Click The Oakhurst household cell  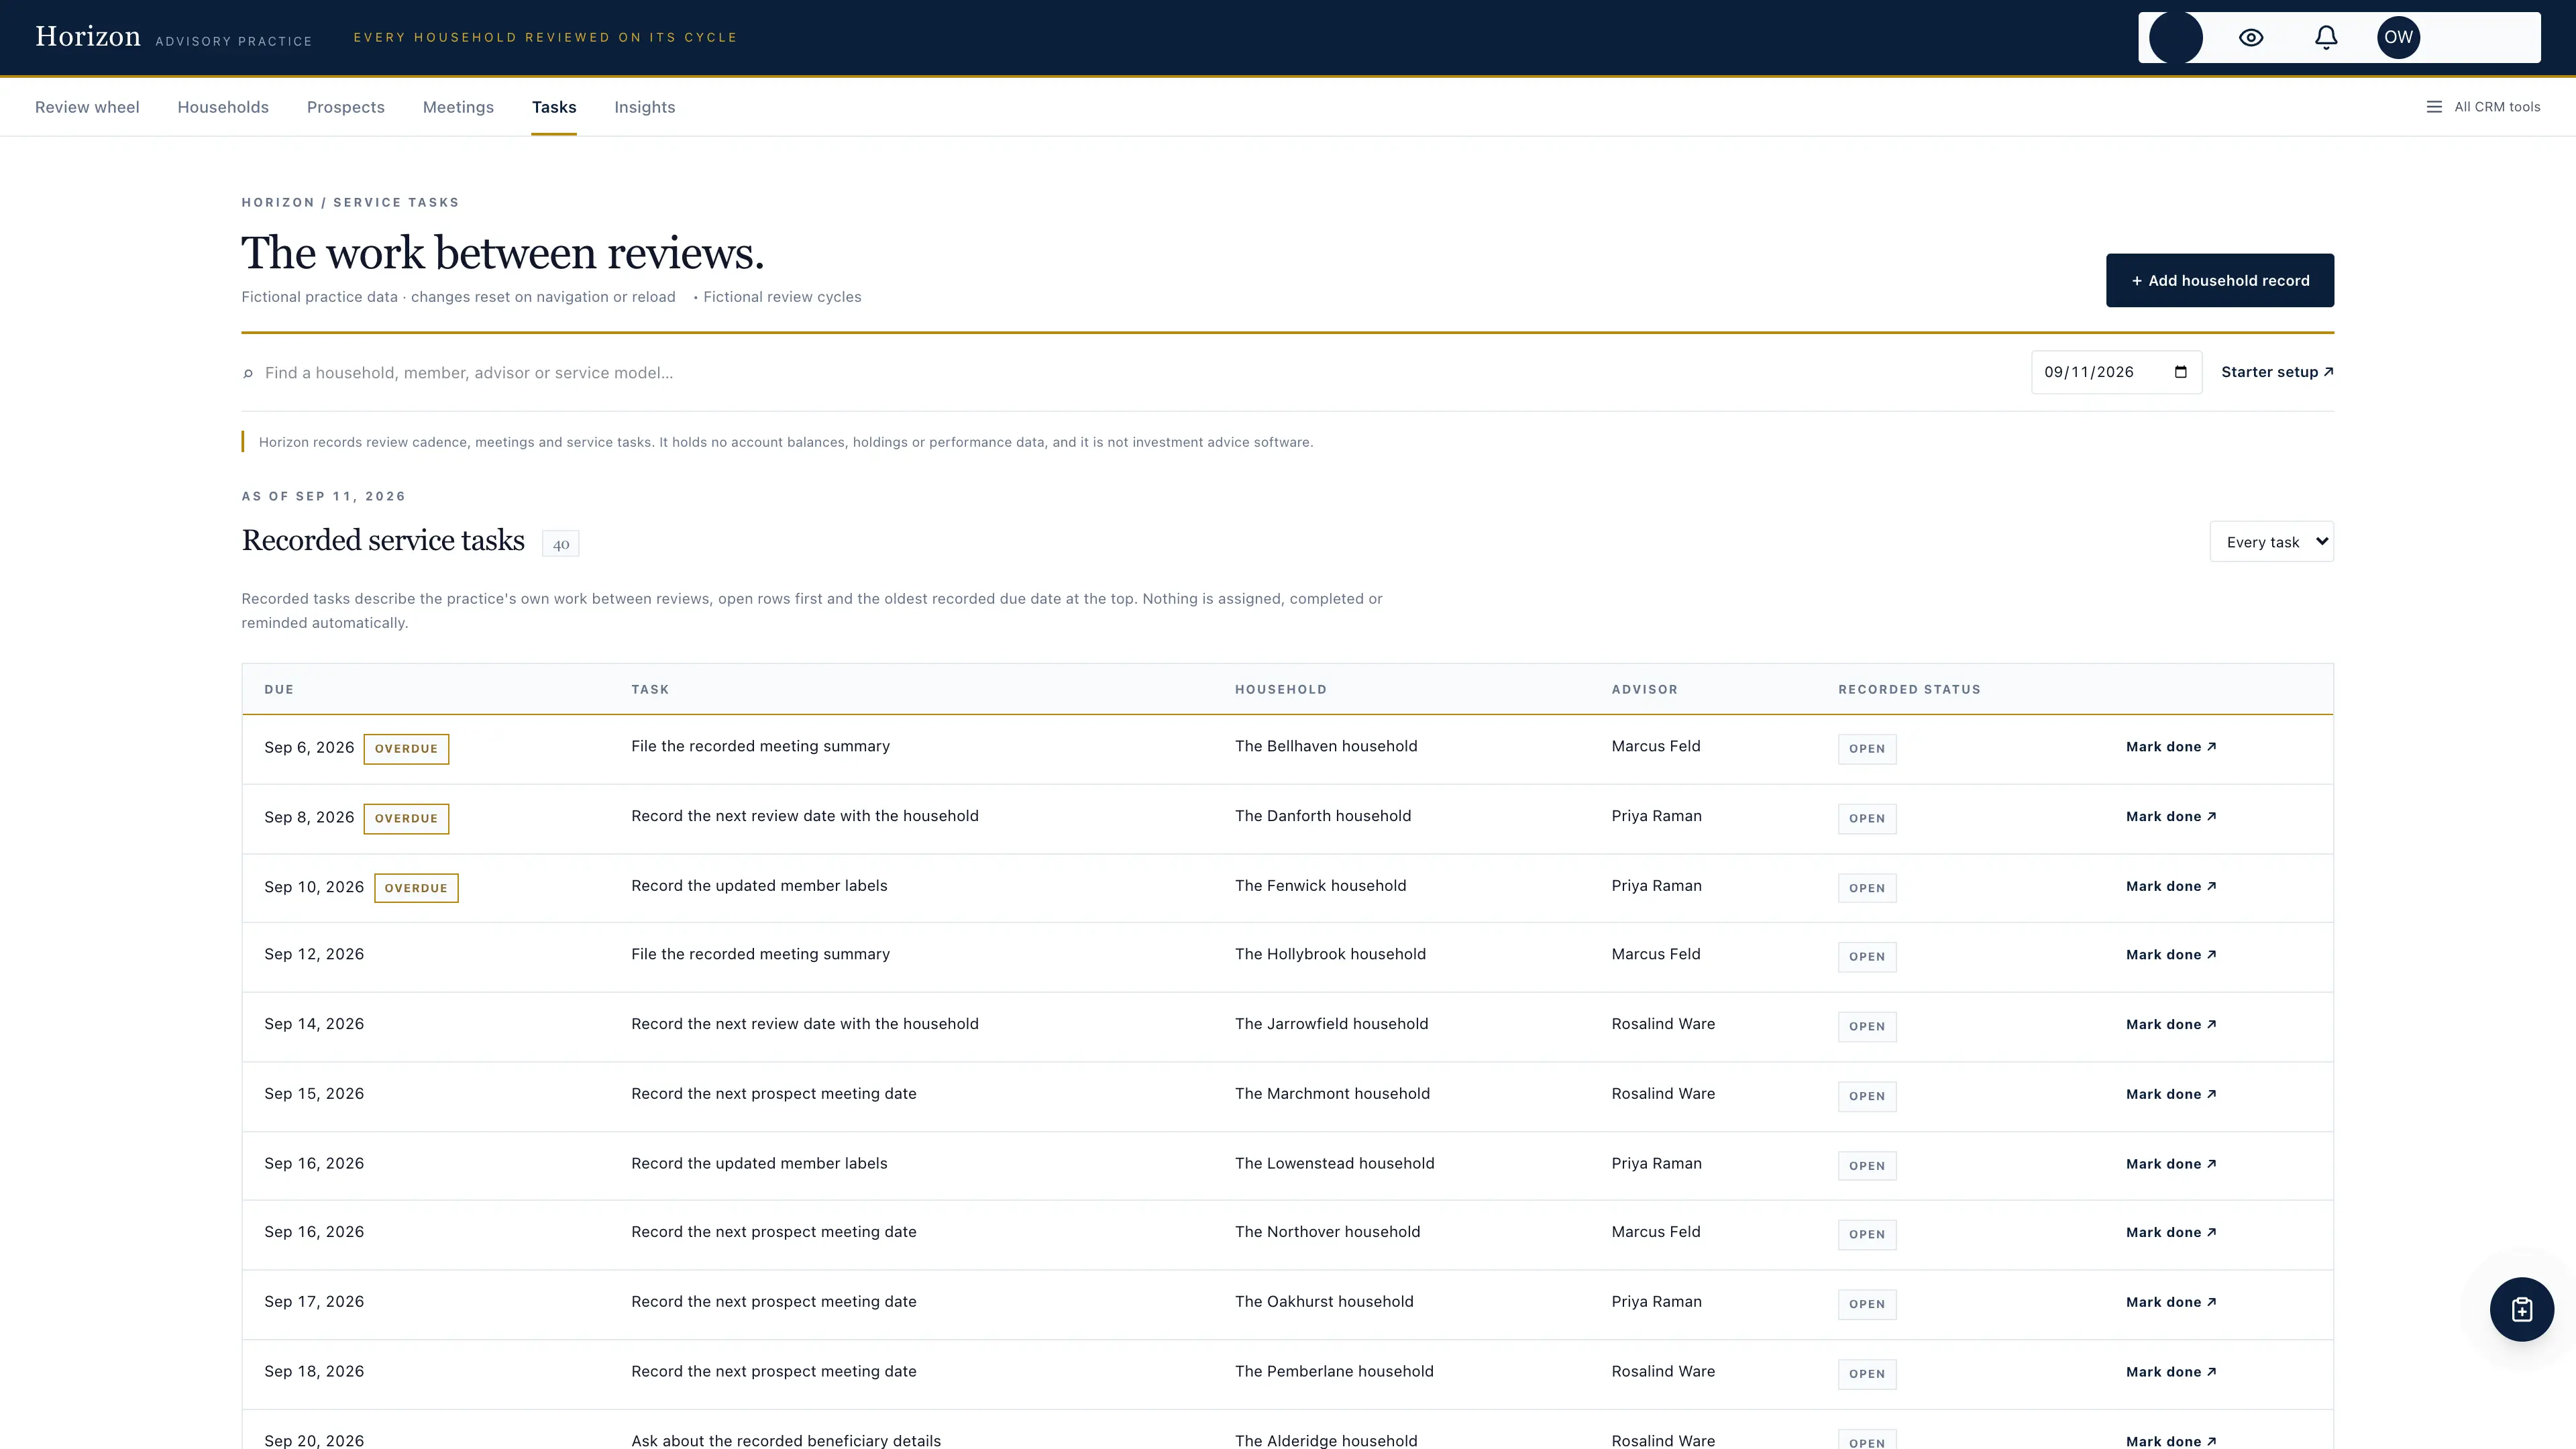coord(1324,1301)
